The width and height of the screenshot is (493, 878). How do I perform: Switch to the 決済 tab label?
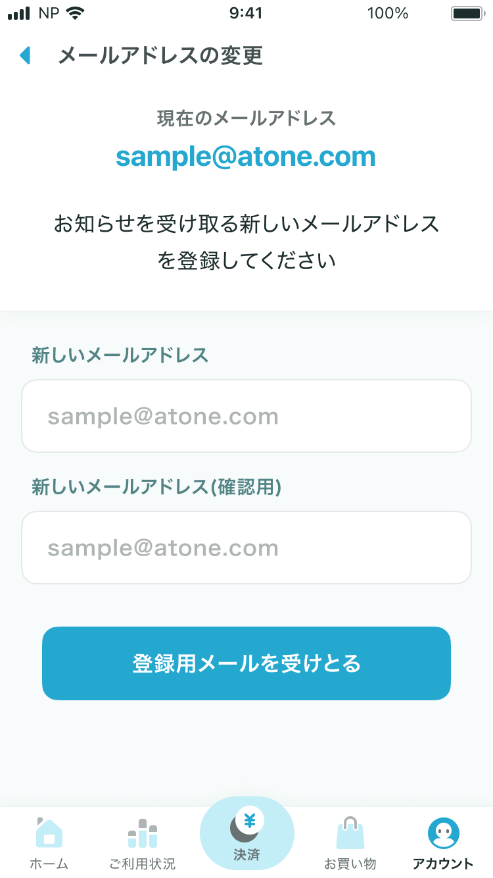click(x=246, y=854)
